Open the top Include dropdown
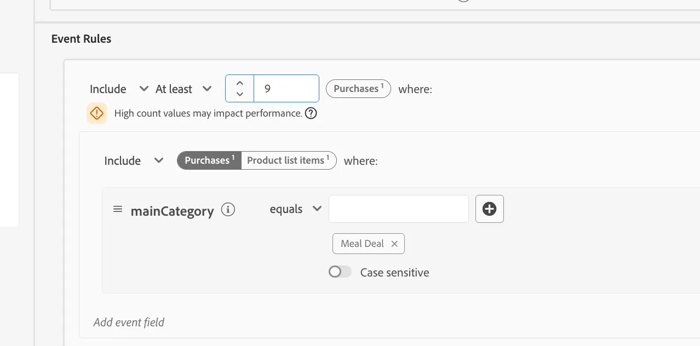700x346 pixels. [119, 89]
